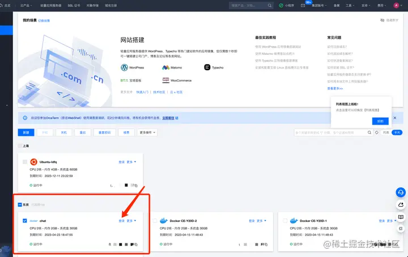Viewport: 408px width, 257px height.
Task: Open the 工具 dropdown in top bar
Action: coord(350,6)
